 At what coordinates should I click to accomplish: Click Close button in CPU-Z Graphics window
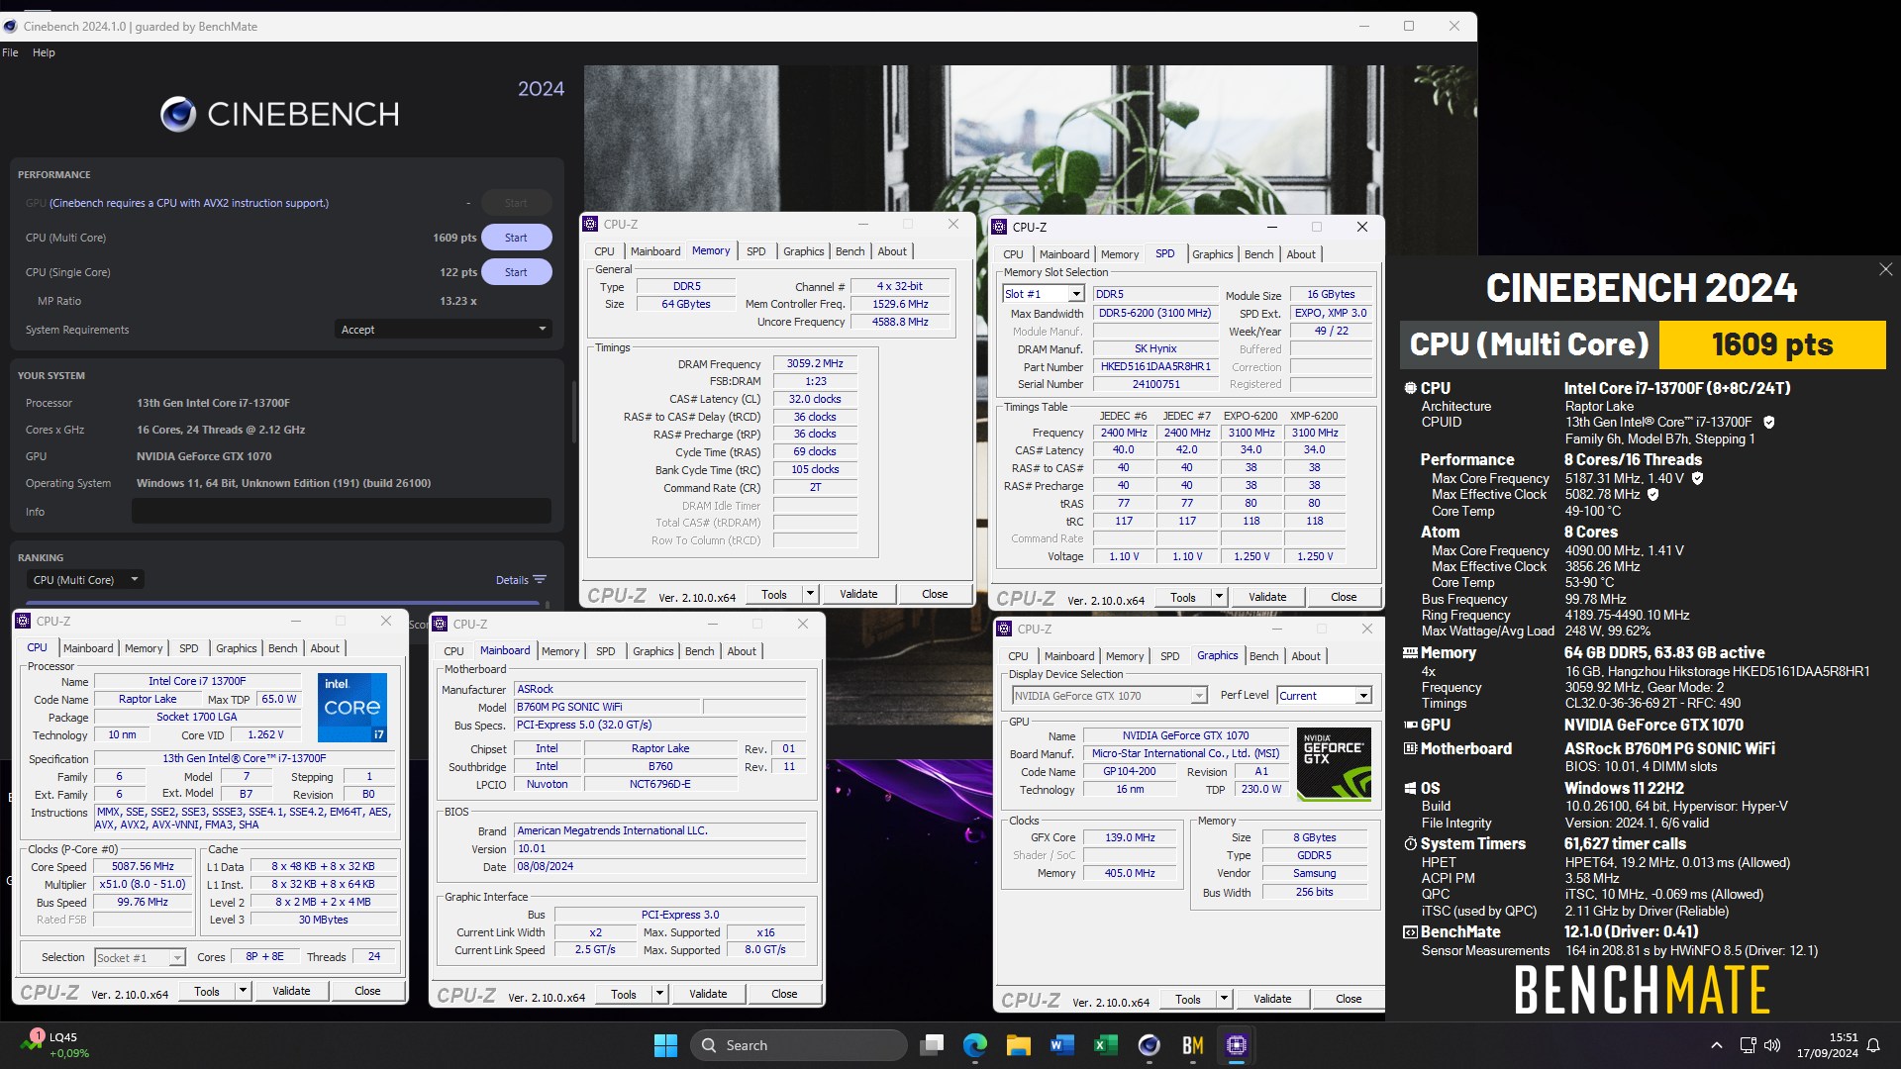pos(1349,999)
